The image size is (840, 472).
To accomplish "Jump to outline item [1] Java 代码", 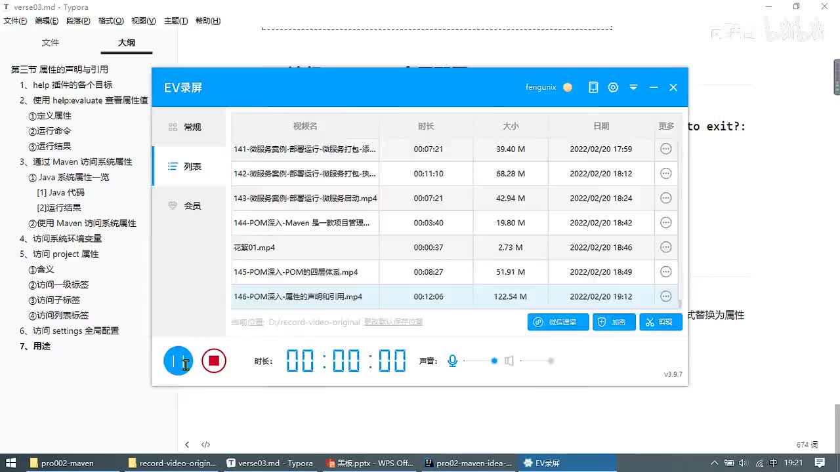I will click(x=61, y=192).
